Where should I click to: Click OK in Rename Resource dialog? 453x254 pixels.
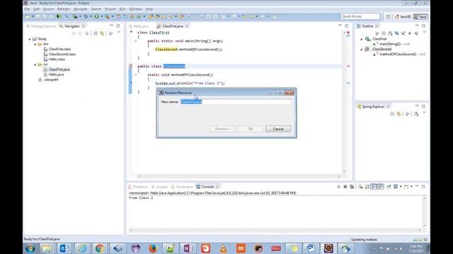coord(251,128)
